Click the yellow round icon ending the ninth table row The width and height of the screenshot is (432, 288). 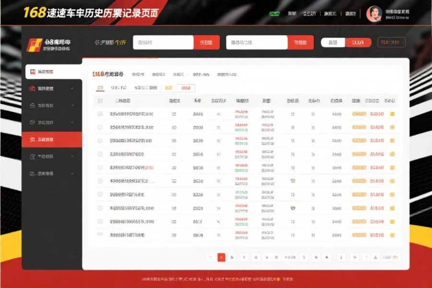pyautogui.click(x=392, y=222)
